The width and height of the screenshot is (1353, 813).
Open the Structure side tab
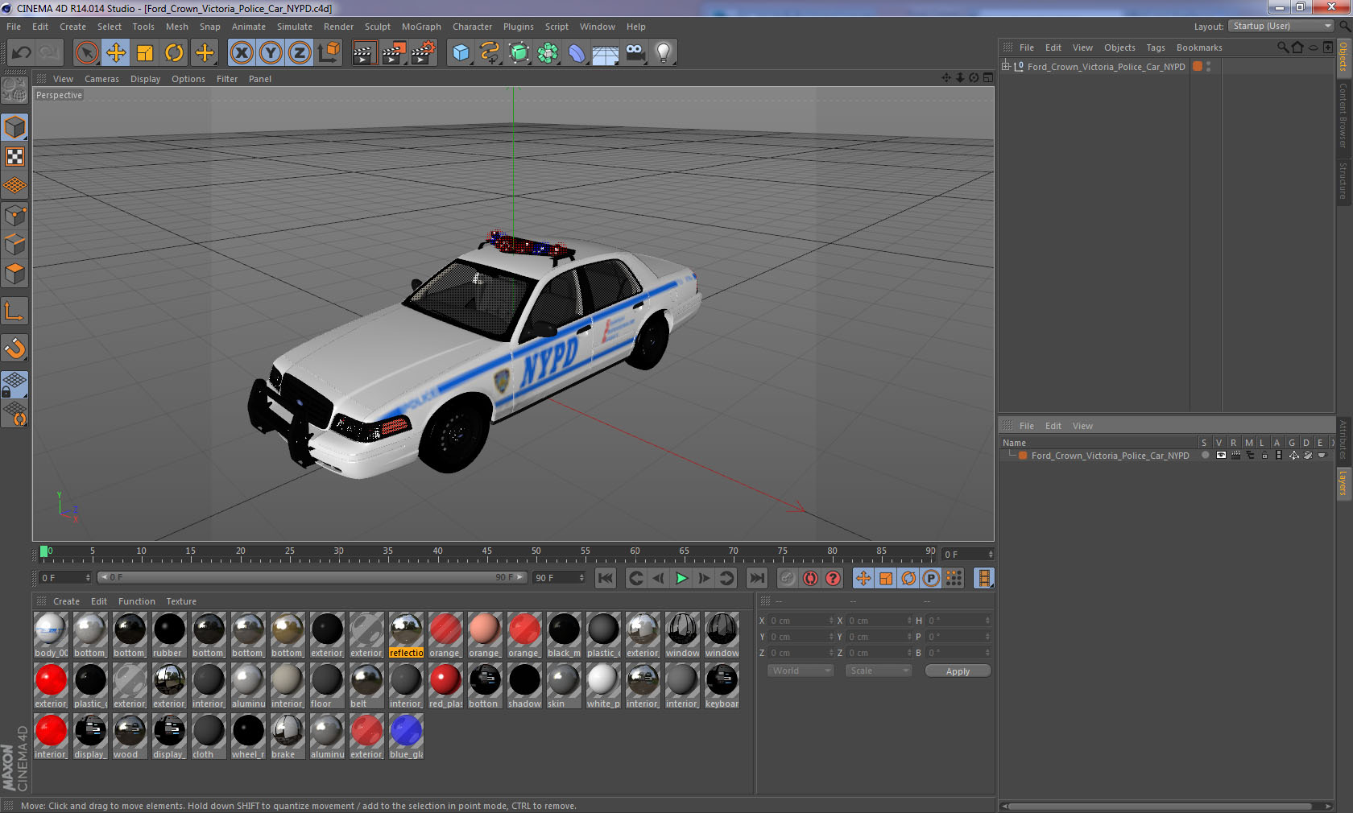coord(1343,181)
